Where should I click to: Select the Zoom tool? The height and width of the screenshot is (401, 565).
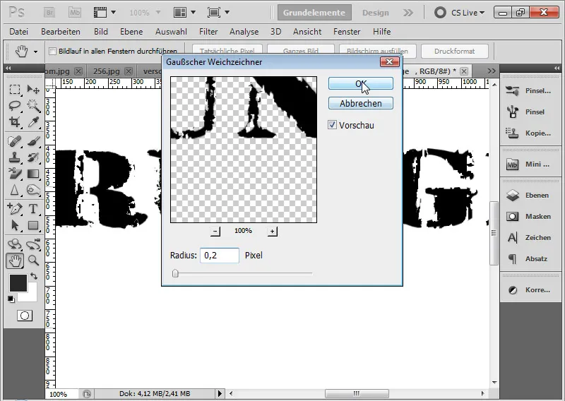click(x=33, y=261)
